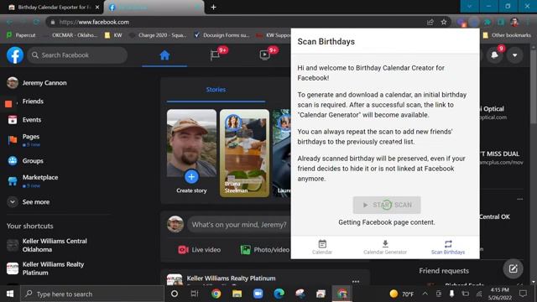Click share page icon in address bar
Image resolution: width=537 pixels, height=302 pixels.
[x=430, y=23]
